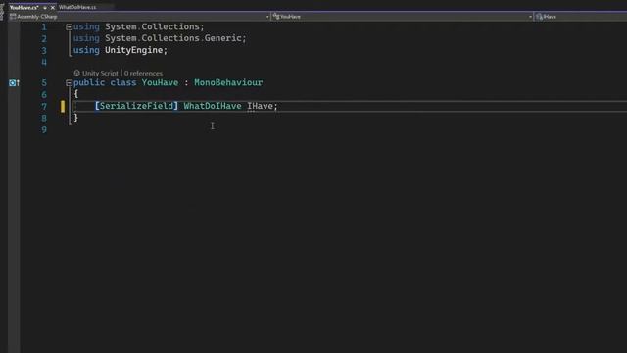Click the 'public' keyword on line 5
The width and height of the screenshot is (627, 353).
click(x=89, y=82)
